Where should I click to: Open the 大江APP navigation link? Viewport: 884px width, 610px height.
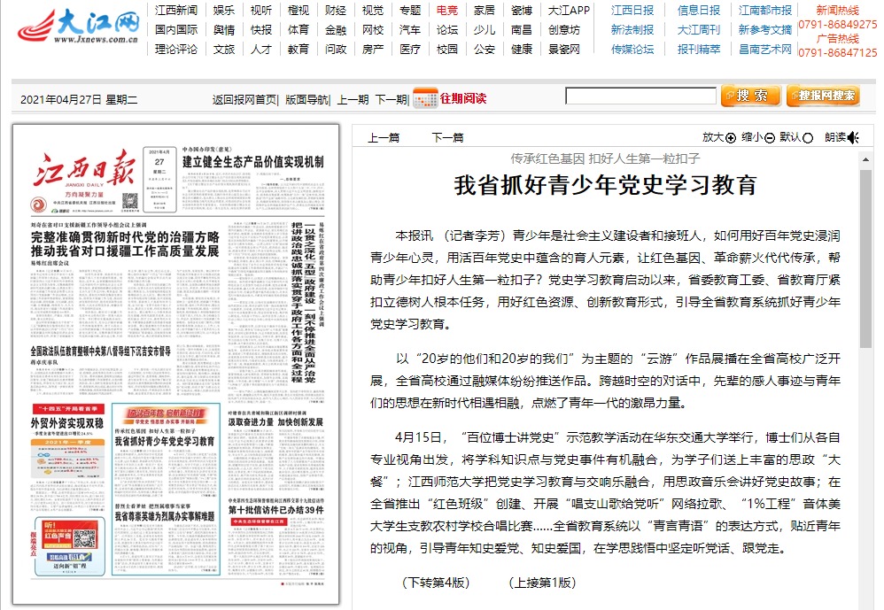[569, 10]
